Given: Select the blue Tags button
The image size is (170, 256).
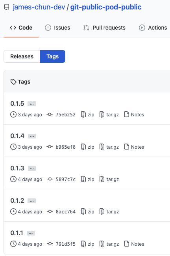Looking at the screenshot, I should (x=52, y=56).
